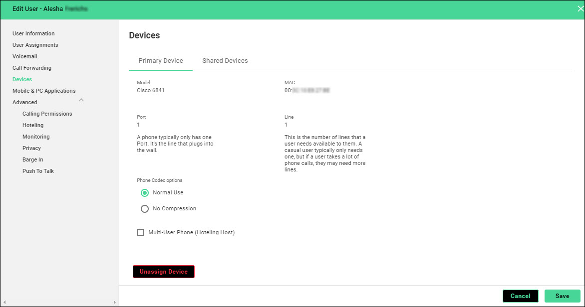Select Hoteling in the sidebar
This screenshot has height=307, width=585.
[x=33, y=125]
